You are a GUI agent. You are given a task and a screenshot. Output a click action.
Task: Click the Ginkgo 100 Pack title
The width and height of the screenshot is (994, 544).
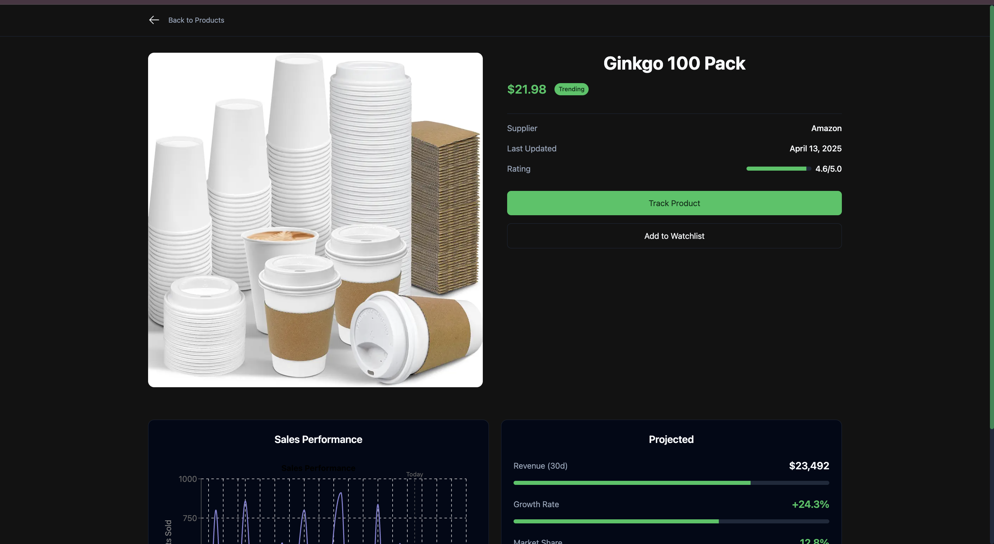pos(674,63)
